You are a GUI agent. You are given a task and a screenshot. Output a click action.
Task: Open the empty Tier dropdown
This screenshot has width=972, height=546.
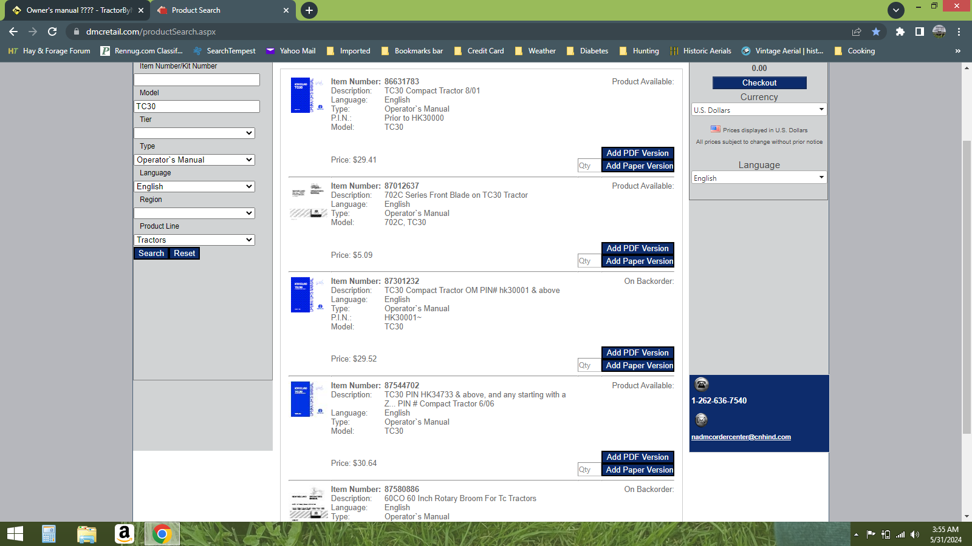tap(194, 133)
